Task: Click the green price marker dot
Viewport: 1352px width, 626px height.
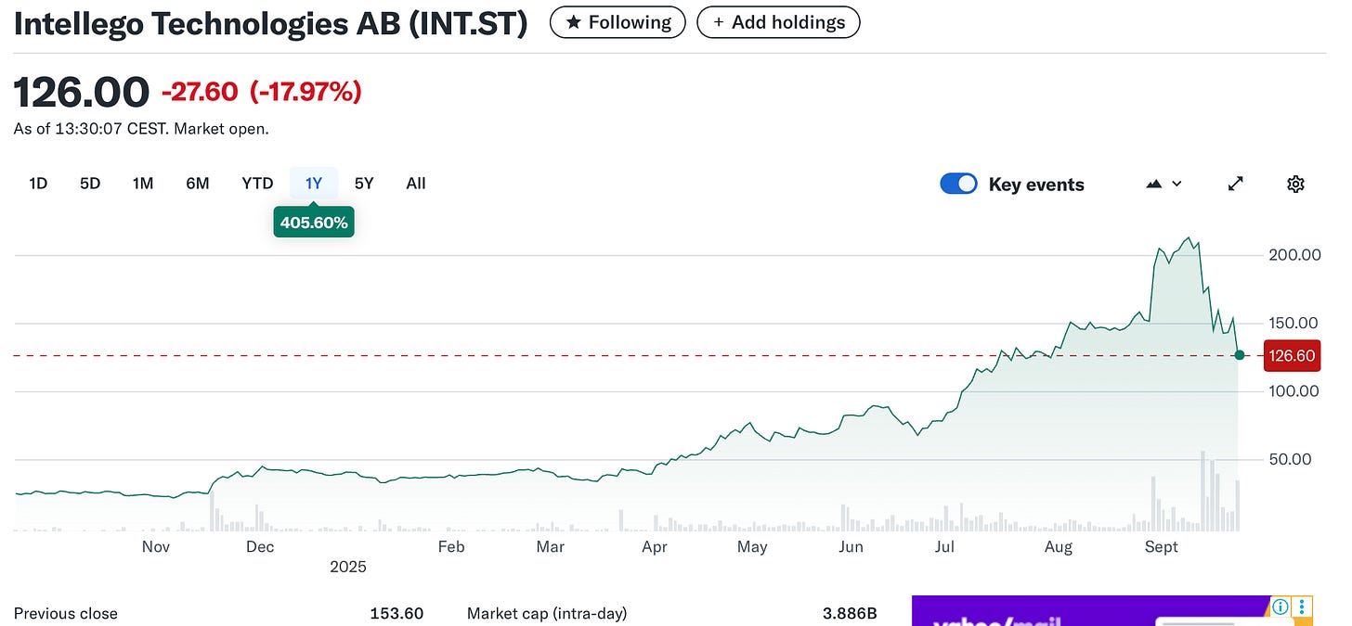Action: (x=1240, y=355)
